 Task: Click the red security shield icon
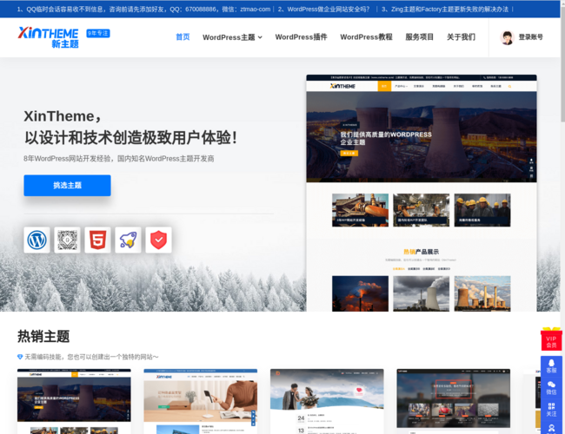point(158,240)
